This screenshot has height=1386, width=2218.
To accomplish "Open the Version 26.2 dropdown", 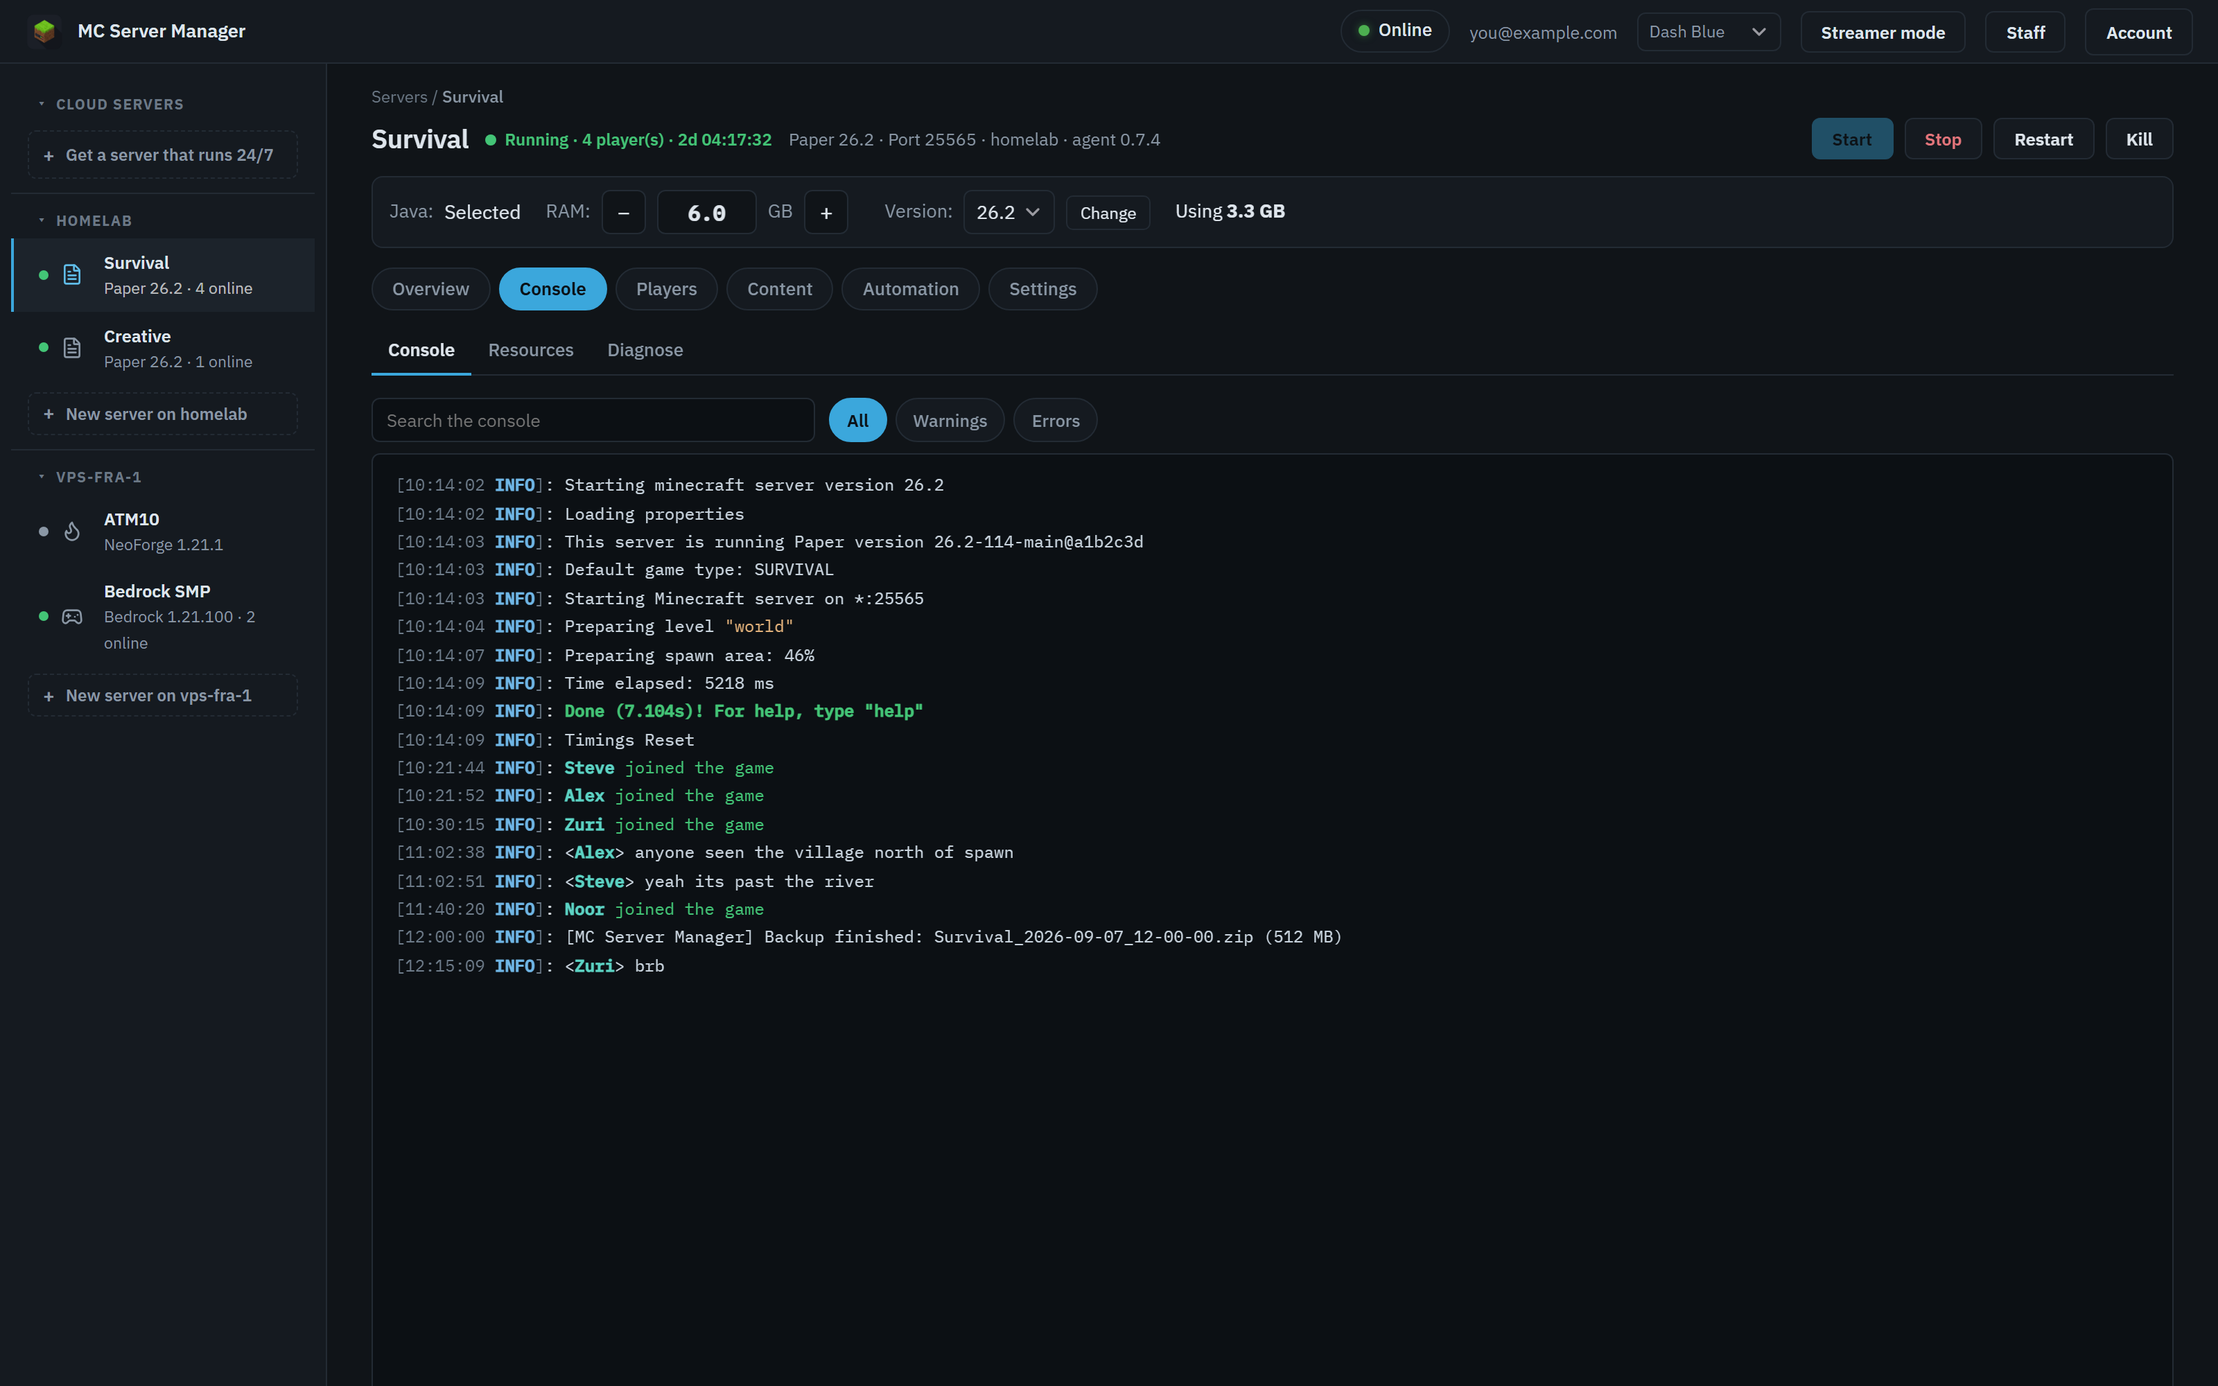I will click(x=1008, y=213).
